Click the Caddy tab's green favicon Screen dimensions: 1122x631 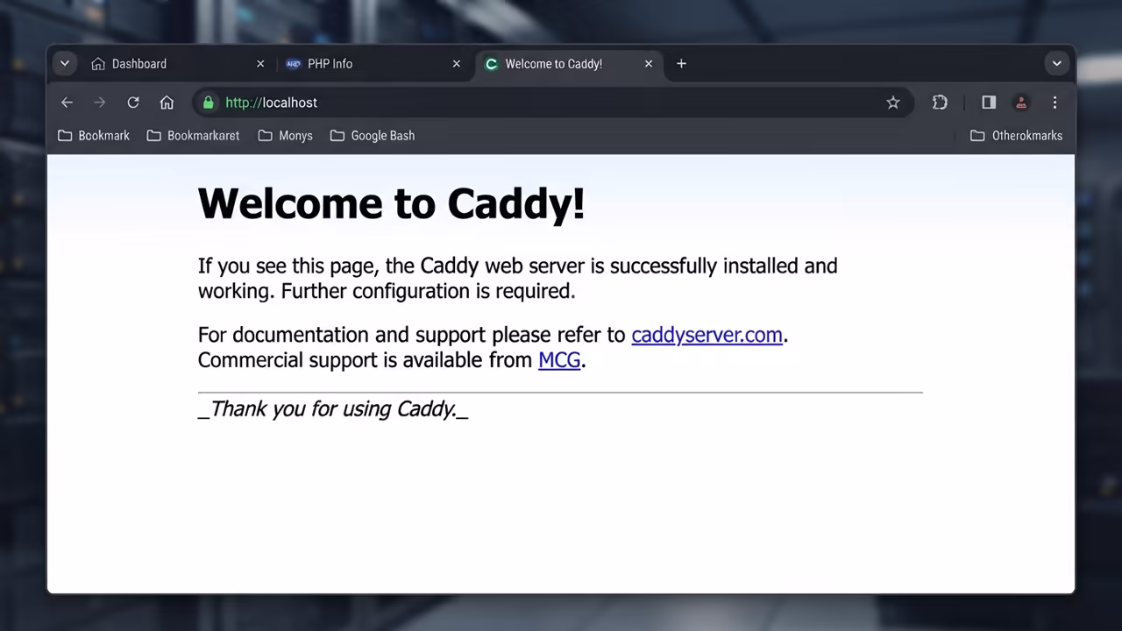point(491,64)
